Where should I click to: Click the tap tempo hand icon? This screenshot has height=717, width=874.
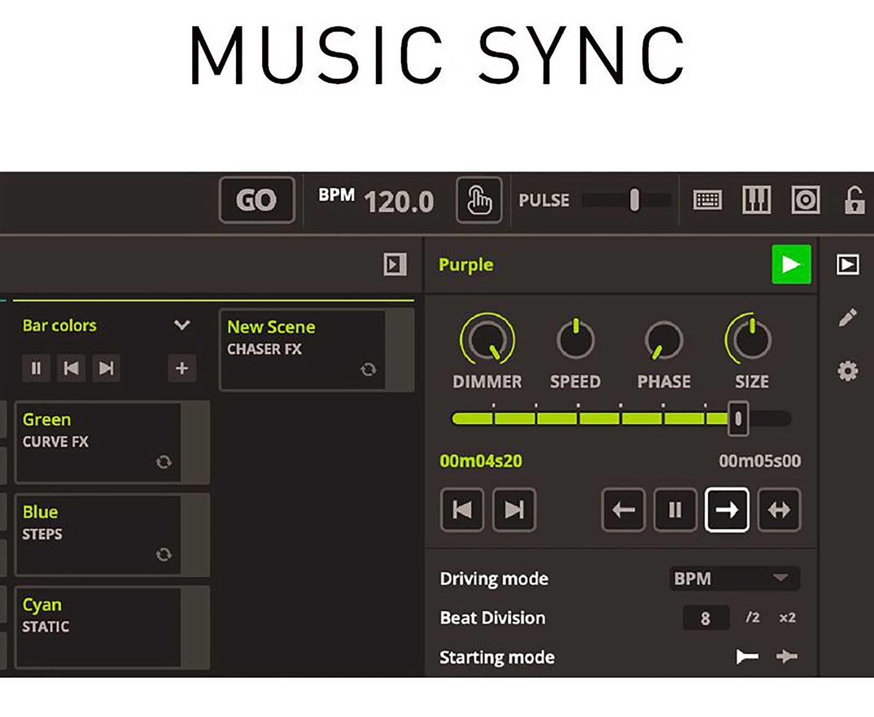pos(478,200)
